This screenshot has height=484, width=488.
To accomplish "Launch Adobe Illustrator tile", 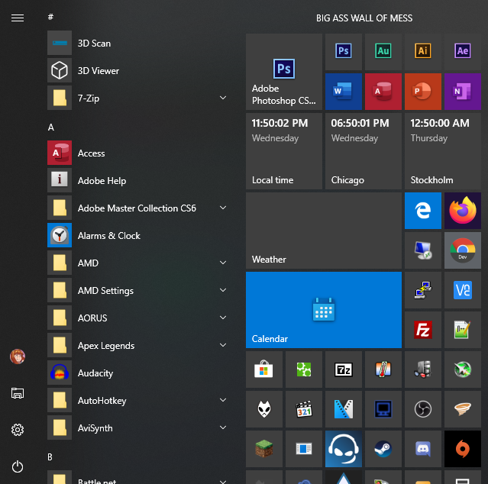I will (x=423, y=52).
